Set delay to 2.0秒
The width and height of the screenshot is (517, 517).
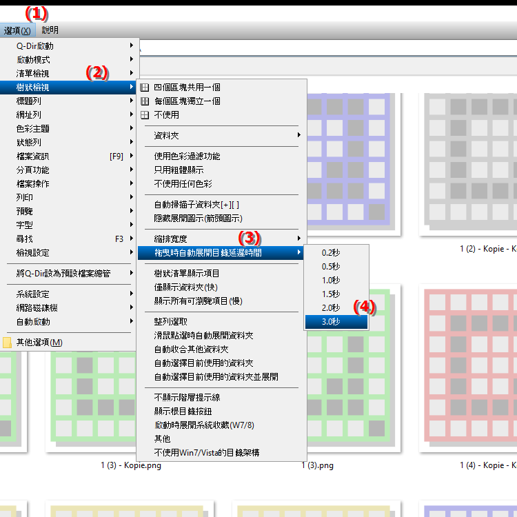click(336, 308)
